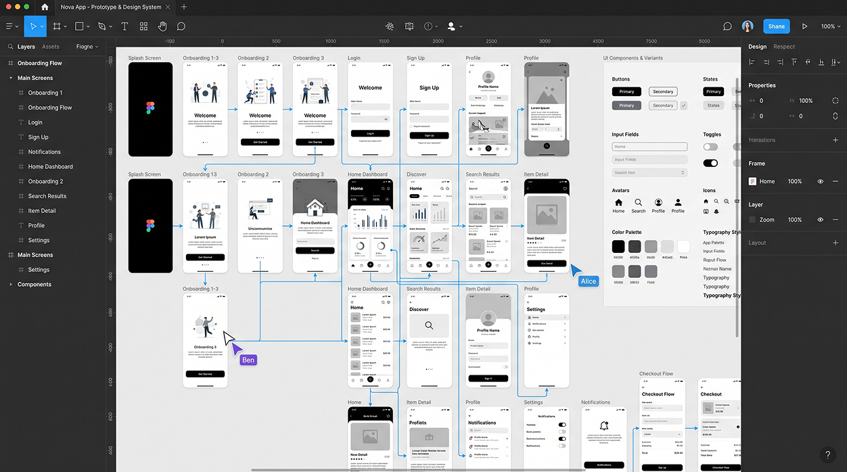Switch to the Respect tab
This screenshot has width=847, height=472.
784,47
